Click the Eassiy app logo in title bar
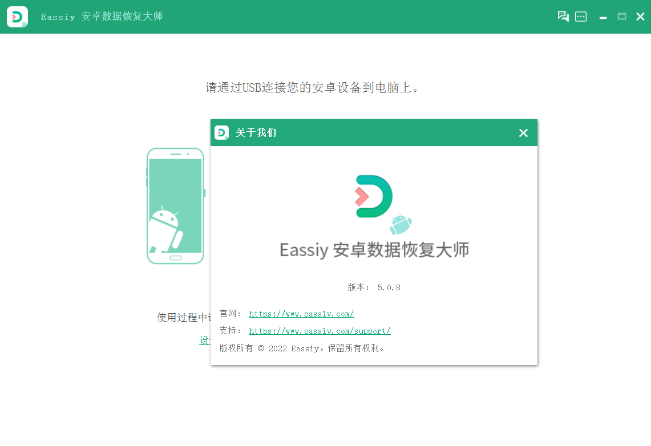This screenshot has height=446, width=651. 18,17
